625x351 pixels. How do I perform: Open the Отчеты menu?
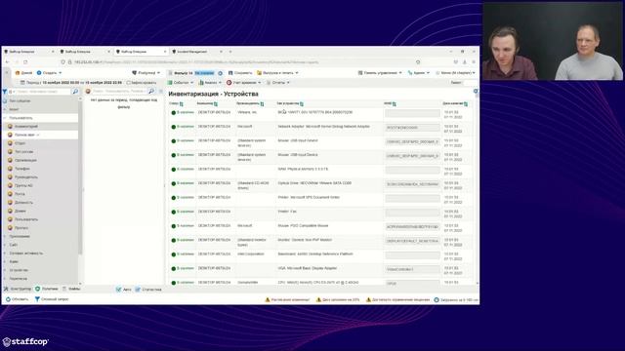pyautogui.click(x=277, y=82)
